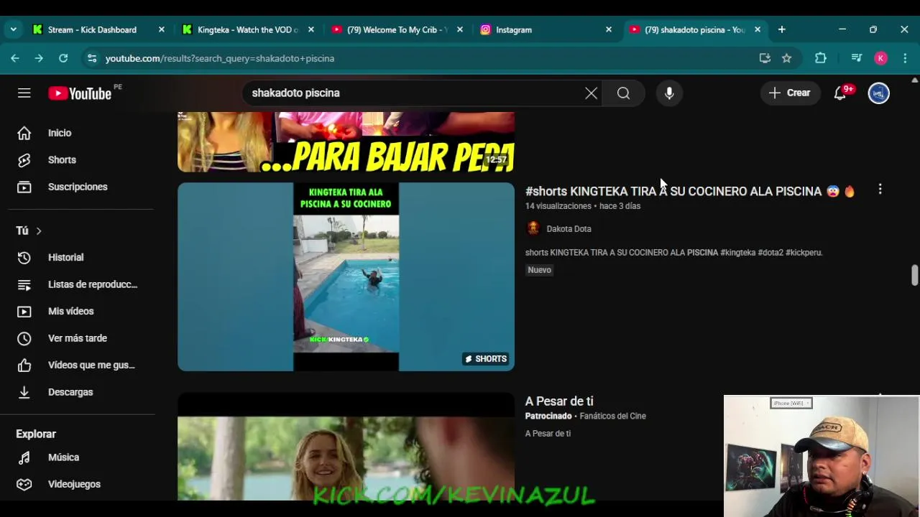Open the browser extensions puzzle icon
Viewport: 920px width, 517px height.
tap(820, 58)
